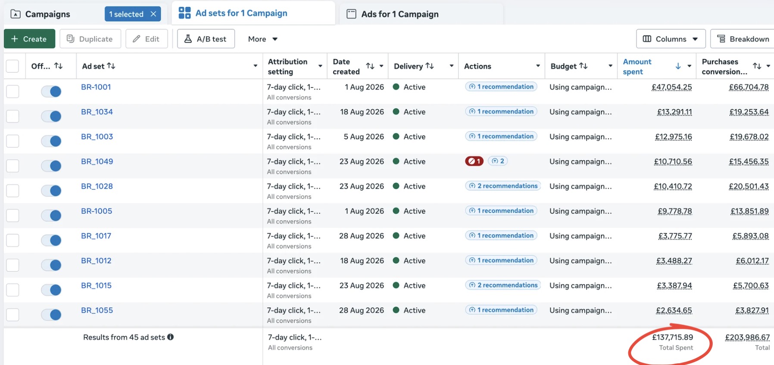This screenshot has width=774, height=365.
Task: Open the Delivery column dropdown arrow
Action: click(x=452, y=66)
